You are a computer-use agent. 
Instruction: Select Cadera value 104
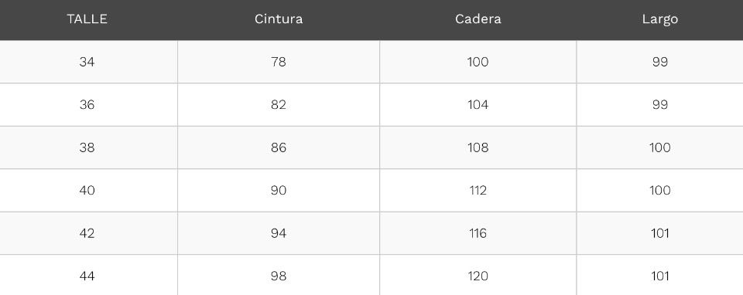pos(478,104)
